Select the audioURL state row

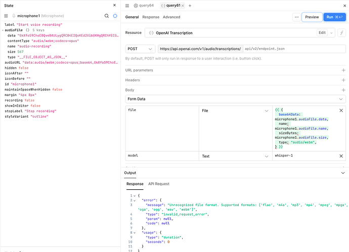[61, 63]
